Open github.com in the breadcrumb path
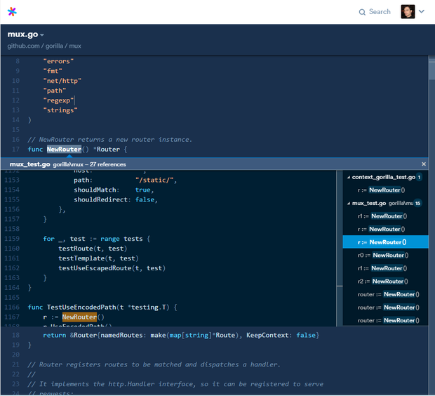The image size is (435, 396). (23, 46)
